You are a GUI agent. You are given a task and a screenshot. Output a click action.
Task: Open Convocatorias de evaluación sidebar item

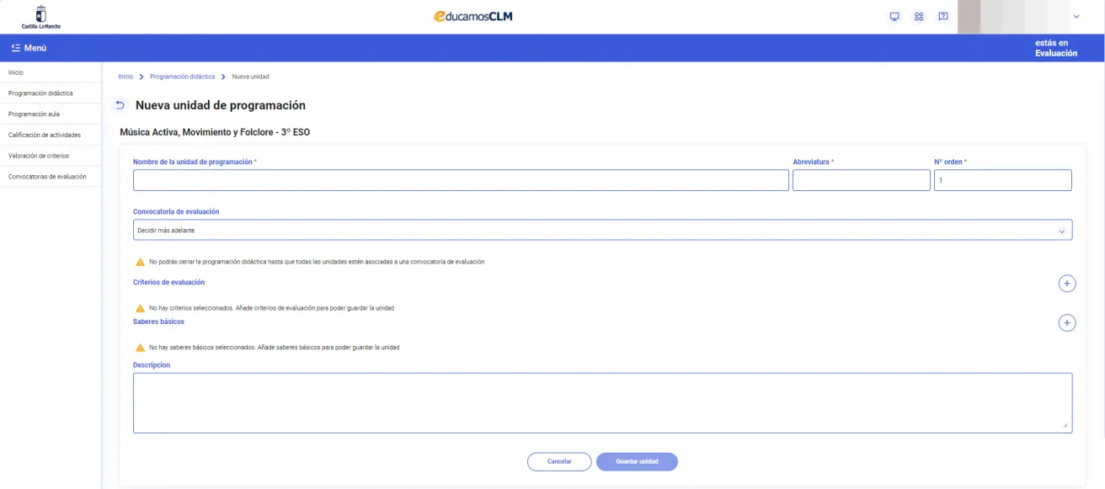click(47, 177)
